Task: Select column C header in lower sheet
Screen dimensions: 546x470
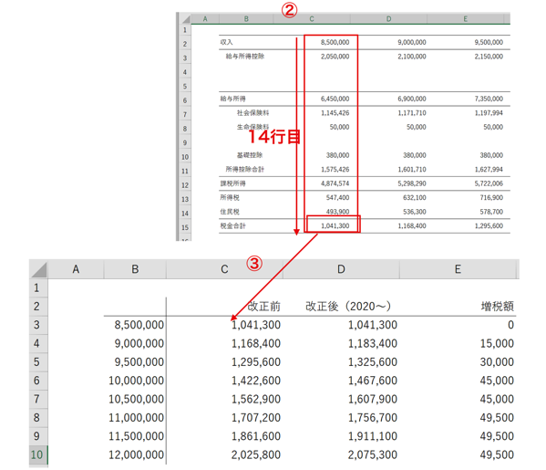Action: (x=224, y=269)
